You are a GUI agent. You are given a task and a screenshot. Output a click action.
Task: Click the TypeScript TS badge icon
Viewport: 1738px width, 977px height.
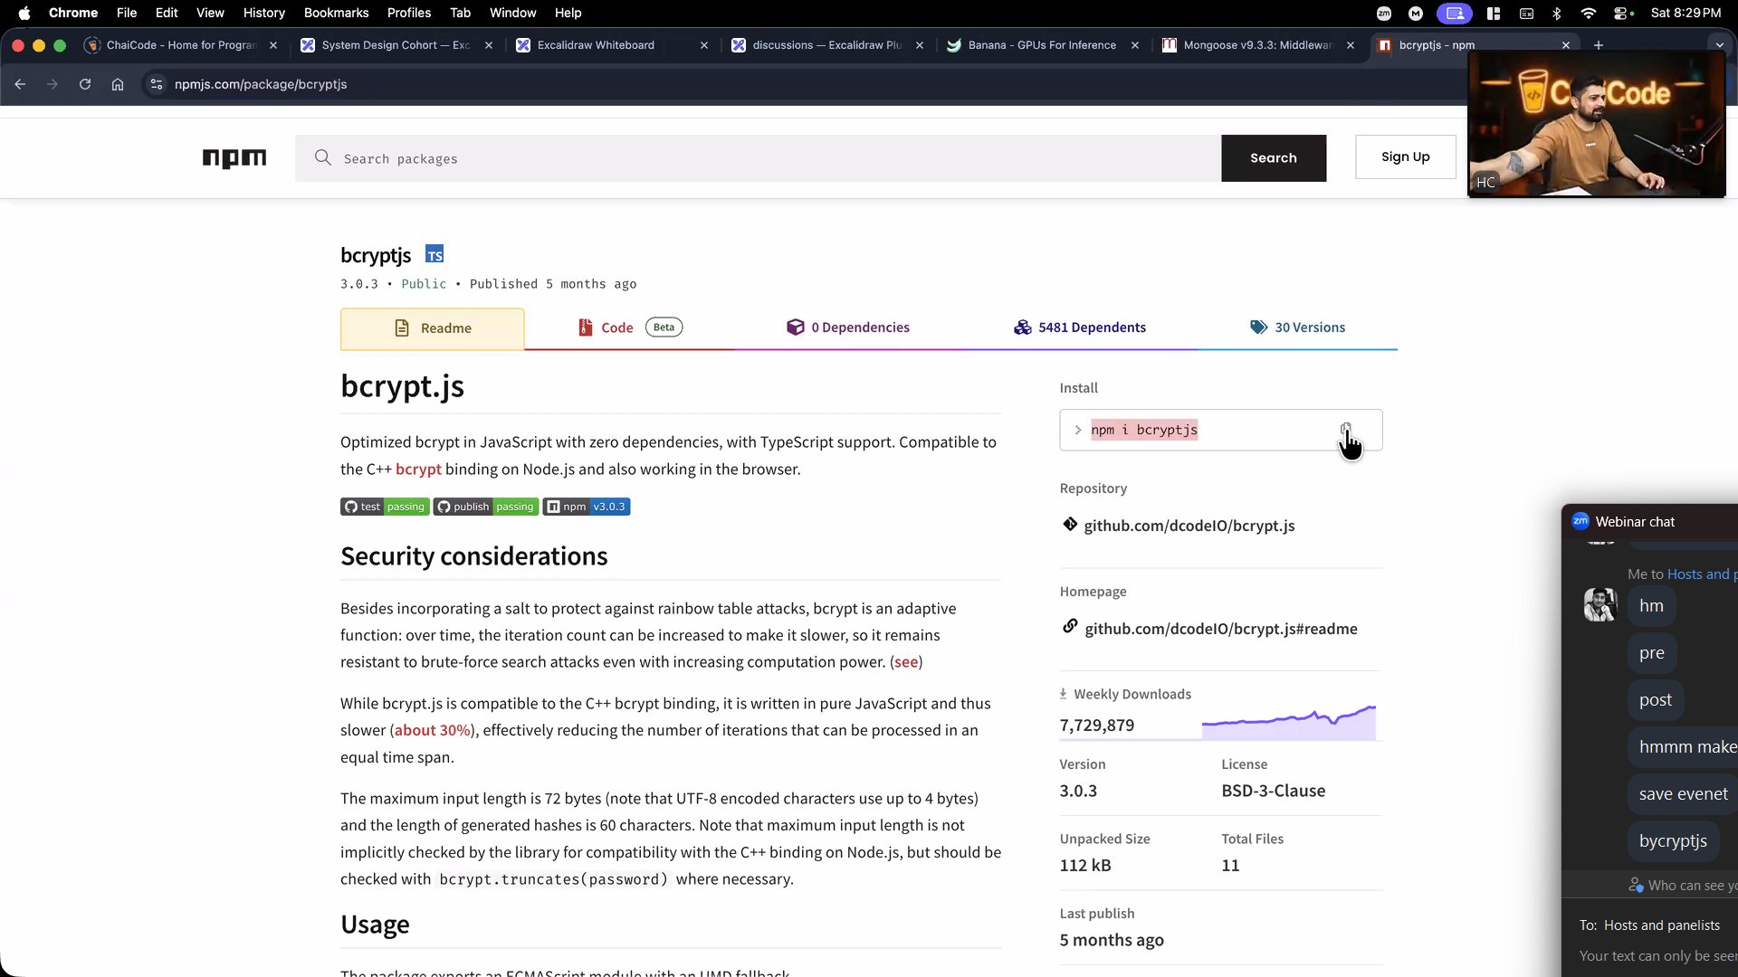pyautogui.click(x=434, y=255)
